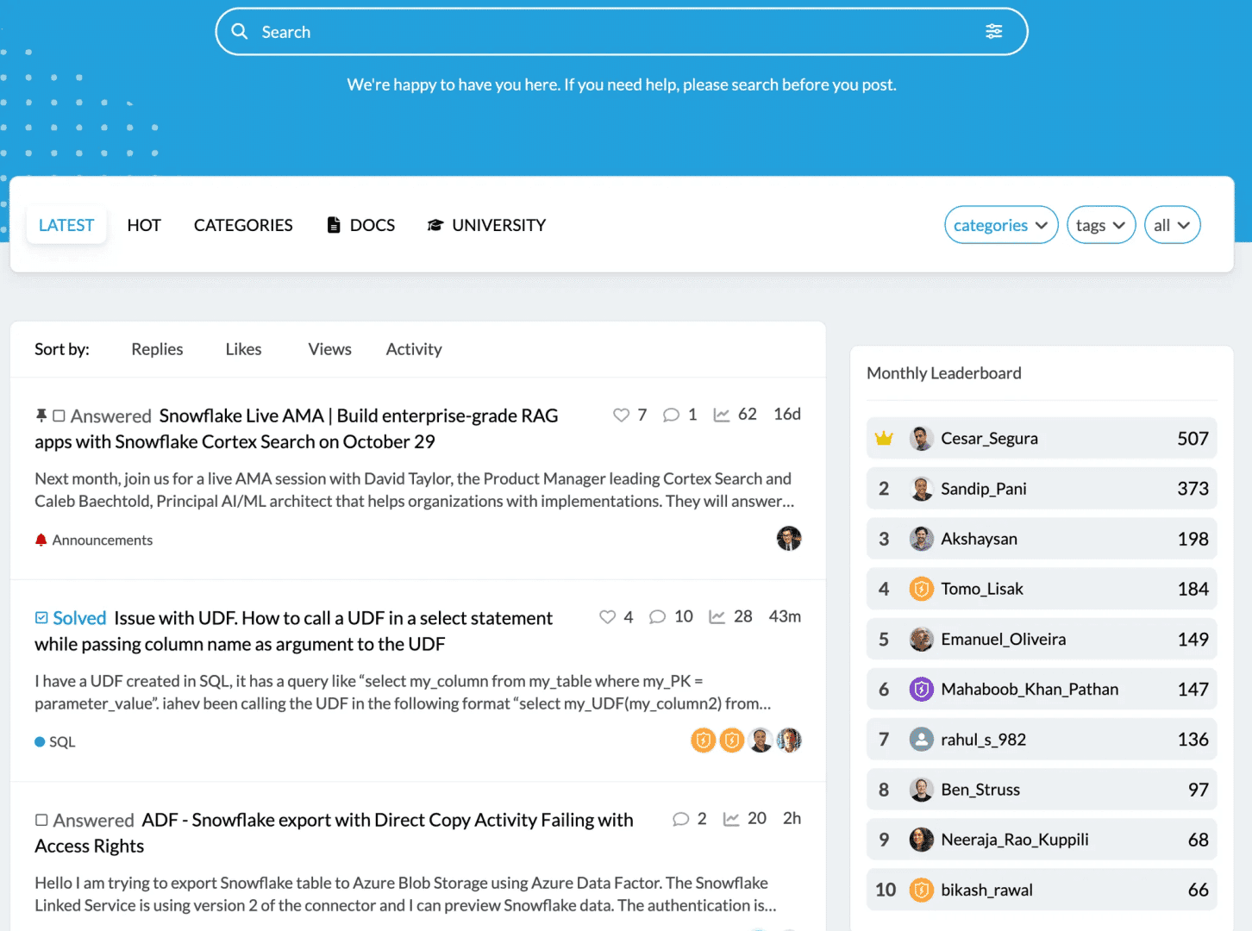Click inside the Search field
The width and height of the screenshot is (1252, 931).
point(621,32)
